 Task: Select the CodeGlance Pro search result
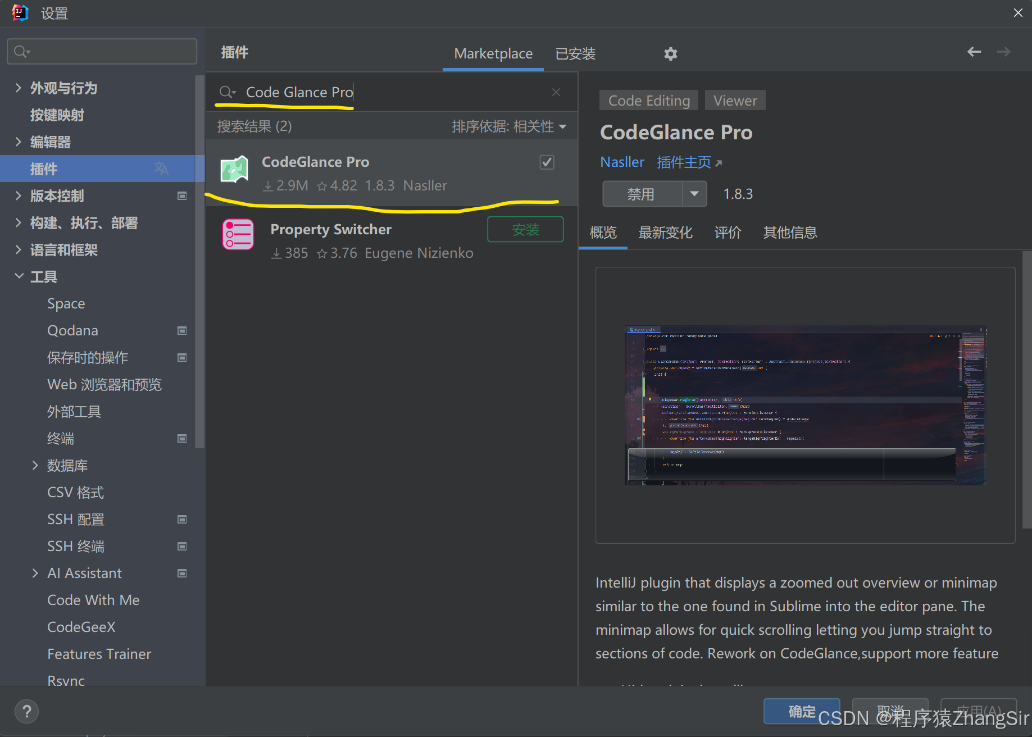click(x=392, y=172)
